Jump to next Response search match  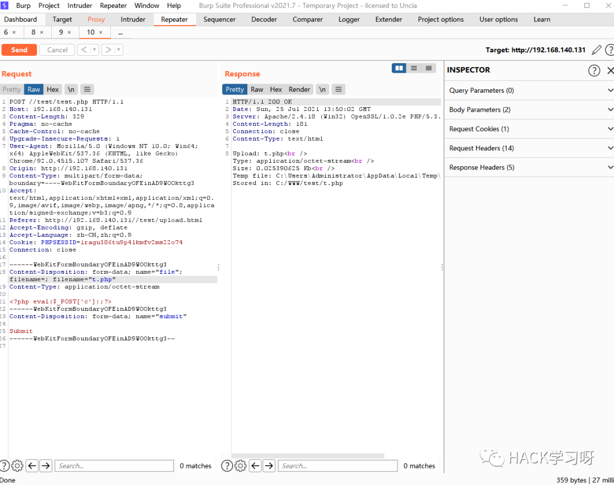(x=269, y=466)
